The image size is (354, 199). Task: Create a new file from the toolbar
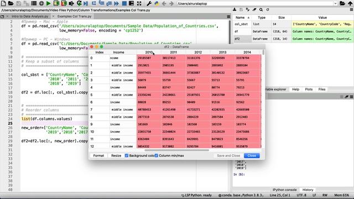(x=3, y=3)
